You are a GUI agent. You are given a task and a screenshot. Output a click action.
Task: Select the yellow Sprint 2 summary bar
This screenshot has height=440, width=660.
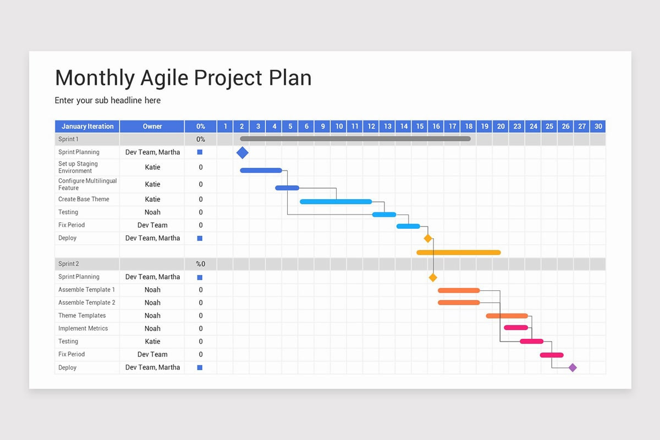pos(459,252)
